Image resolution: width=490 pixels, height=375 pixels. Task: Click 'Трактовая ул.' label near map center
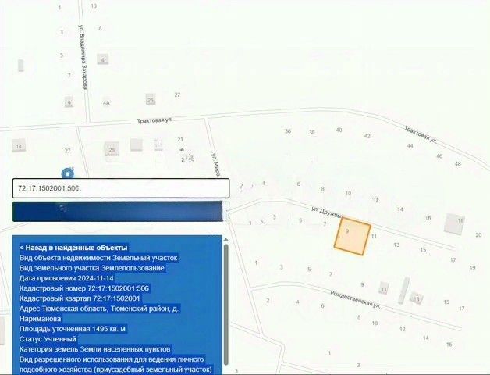pos(155,120)
